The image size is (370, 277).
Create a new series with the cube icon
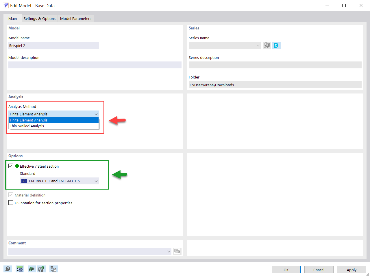pos(266,45)
